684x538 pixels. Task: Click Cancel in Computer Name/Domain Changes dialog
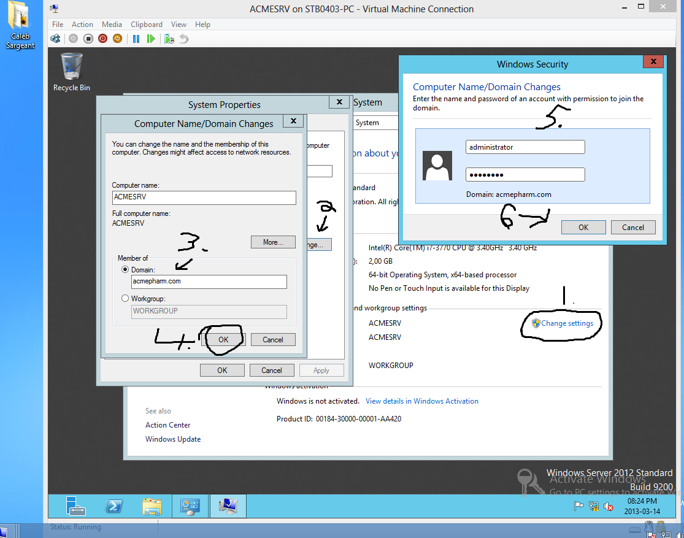click(272, 339)
